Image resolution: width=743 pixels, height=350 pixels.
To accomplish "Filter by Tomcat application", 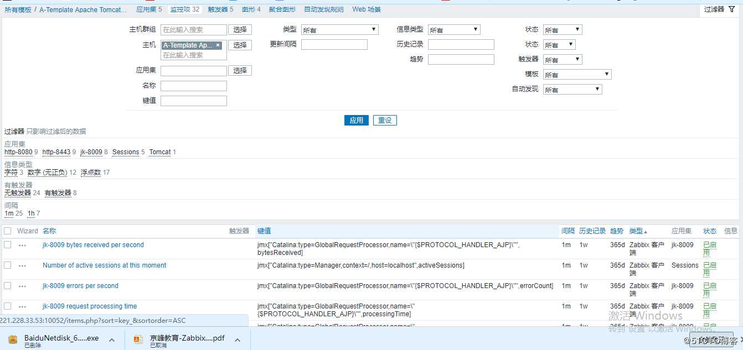I will [x=160, y=152].
